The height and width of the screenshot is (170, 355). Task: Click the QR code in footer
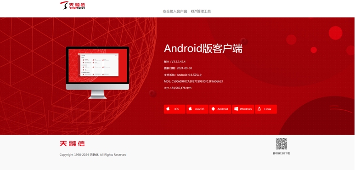[x=282, y=143]
